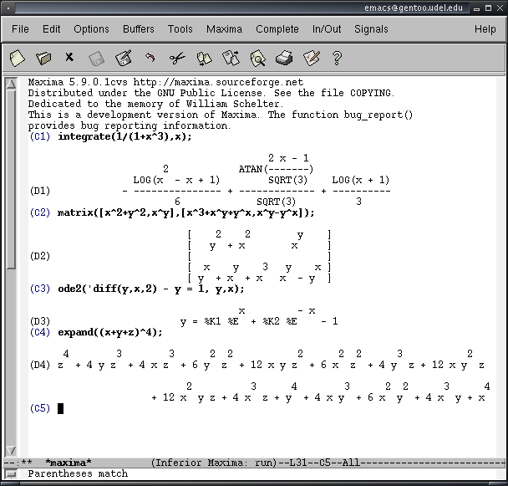Click the scrollbar up arrow
The image size is (508, 486).
pyautogui.click(x=11, y=84)
